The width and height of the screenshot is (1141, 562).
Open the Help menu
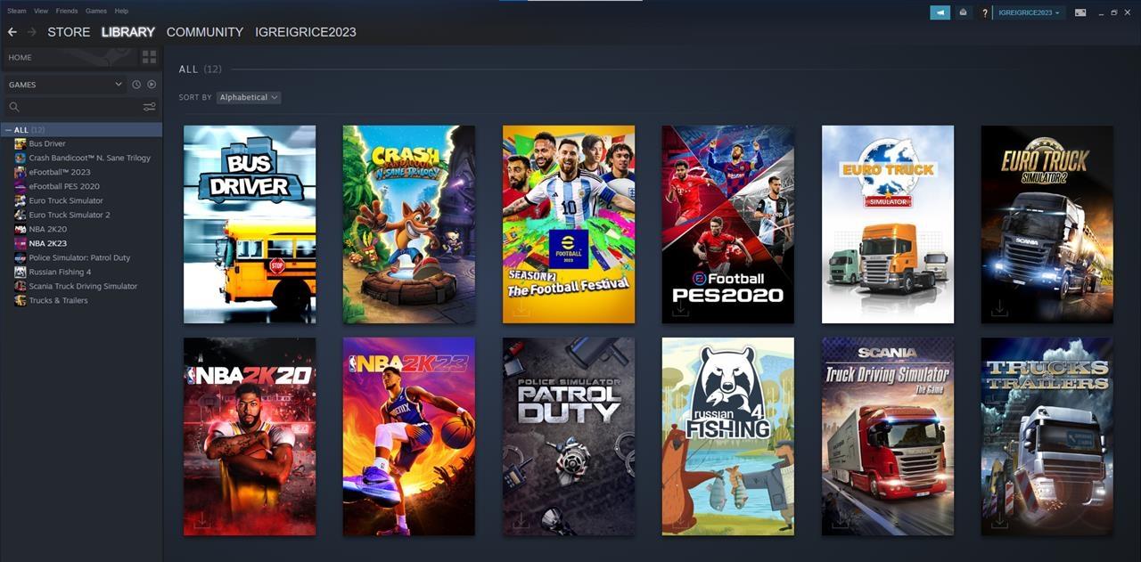click(122, 11)
